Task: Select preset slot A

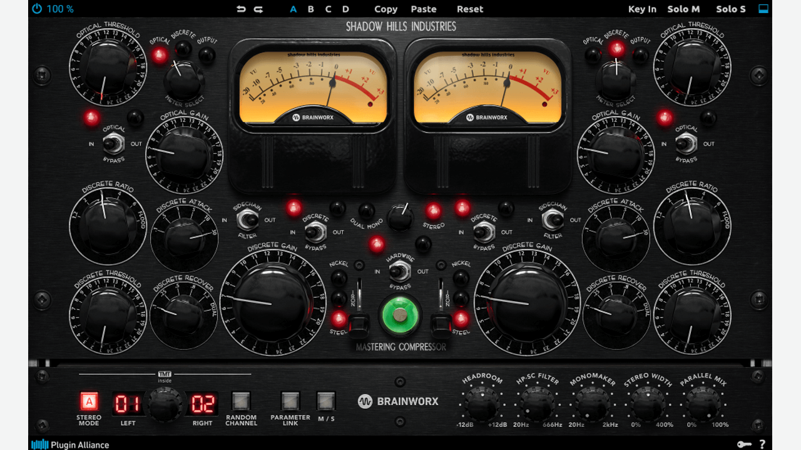Action: 293,9
